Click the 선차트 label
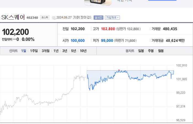 pyautogui.click(x=14, y=51)
